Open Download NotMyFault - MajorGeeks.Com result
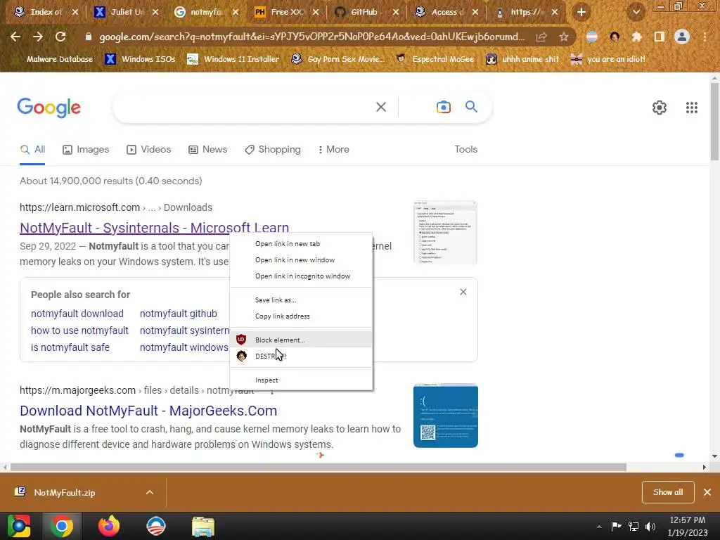Image resolution: width=720 pixels, height=540 pixels. [x=148, y=411]
